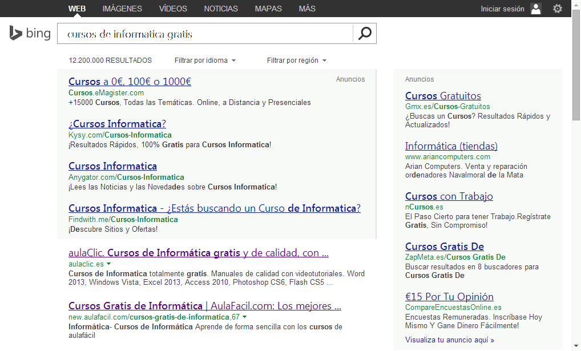581x351 pixels.
Task: Click the www.ariancomputers.com green URL
Action: click(x=447, y=157)
